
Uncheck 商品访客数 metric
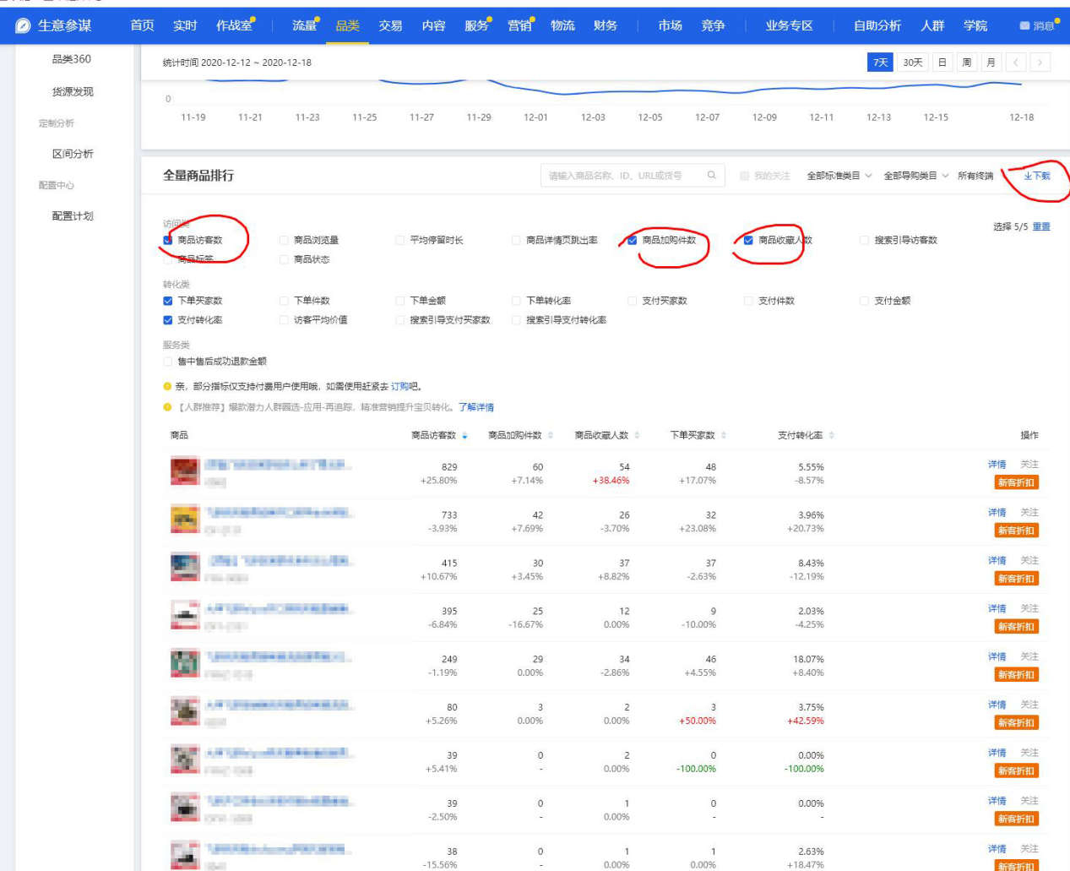click(168, 241)
